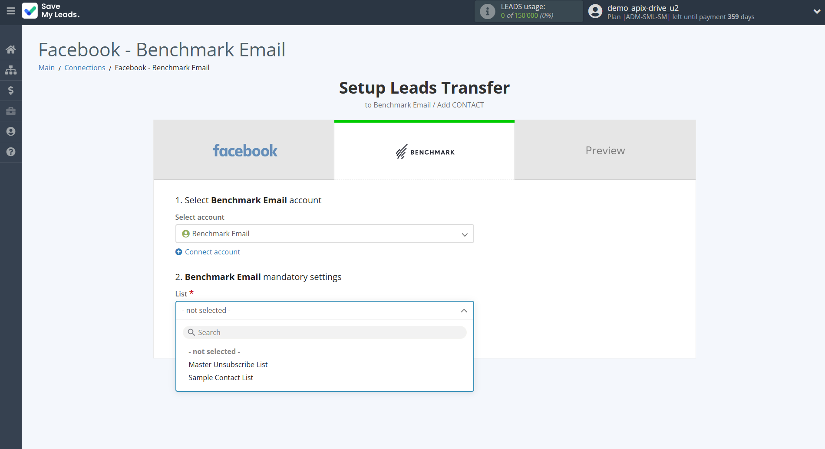This screenshot has height=449, width=825.
Task: Navigate to Connections breadcrumb link
Action: tap(85, 68)
